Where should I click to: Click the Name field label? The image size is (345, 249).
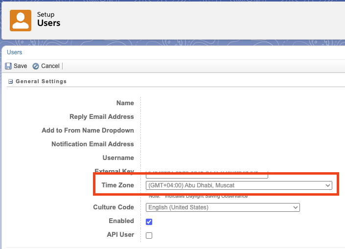125,103
